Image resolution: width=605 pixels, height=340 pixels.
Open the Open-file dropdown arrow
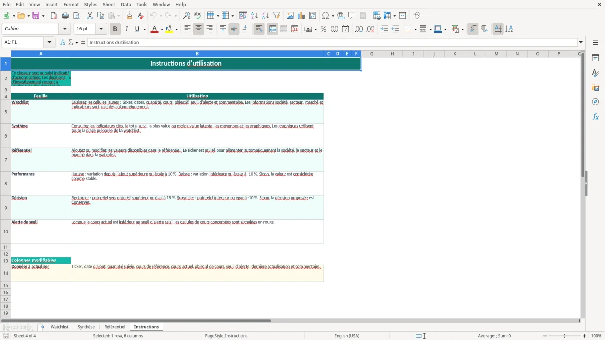28,16
